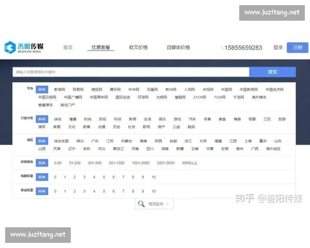This screenshot has width=310, height=248.
Task: Select 所有 in the 移动权重 row
Action: 42,192
